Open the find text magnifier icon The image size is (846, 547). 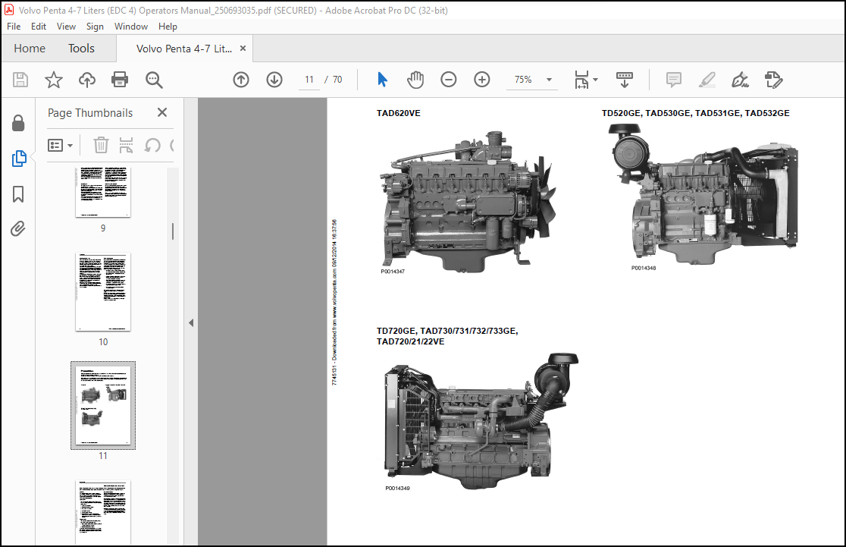154,80
